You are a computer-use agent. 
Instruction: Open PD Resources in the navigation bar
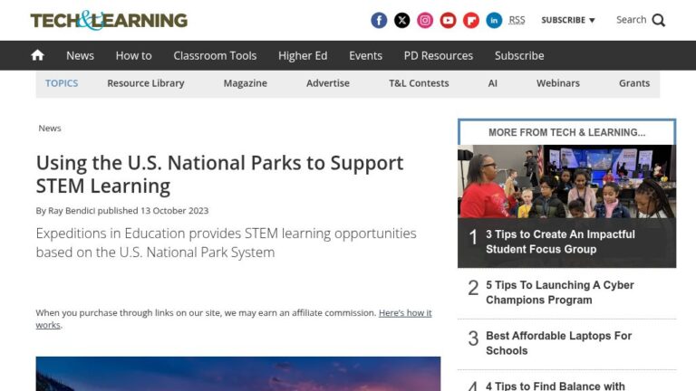(x=438, y=55)
